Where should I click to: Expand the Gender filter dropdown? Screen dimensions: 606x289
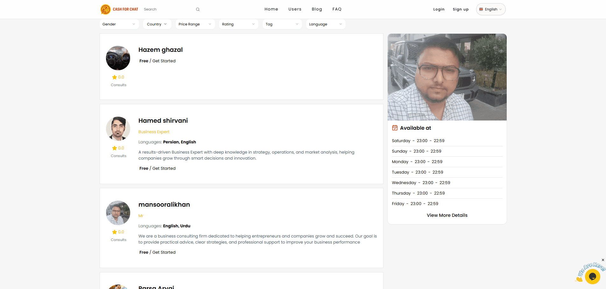(119, 24)
